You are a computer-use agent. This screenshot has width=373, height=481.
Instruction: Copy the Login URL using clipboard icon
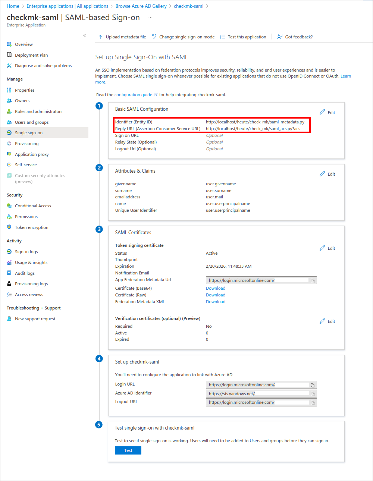point(313,384)
